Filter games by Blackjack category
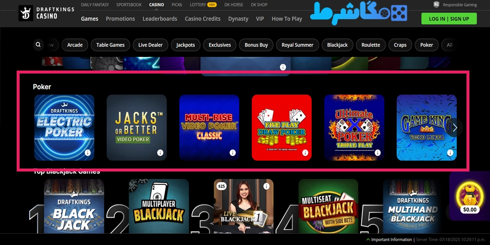 click(338, 45)
